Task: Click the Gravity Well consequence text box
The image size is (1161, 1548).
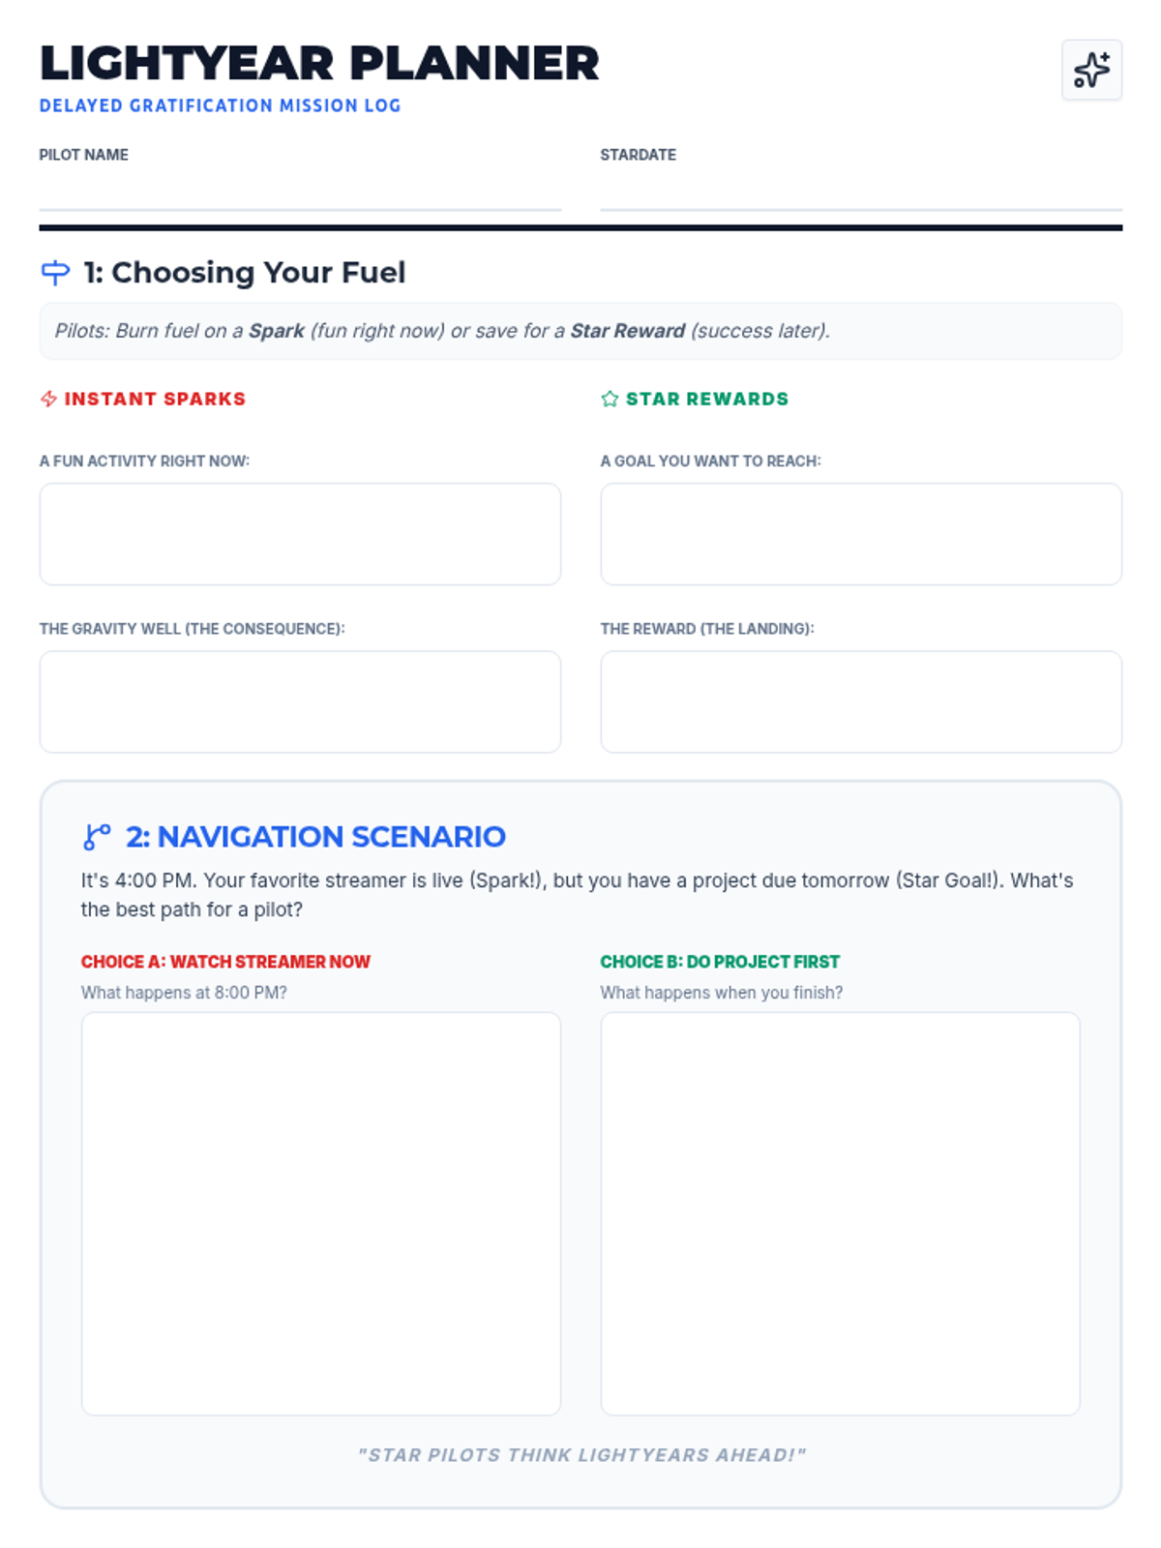Action: (300, 701)
